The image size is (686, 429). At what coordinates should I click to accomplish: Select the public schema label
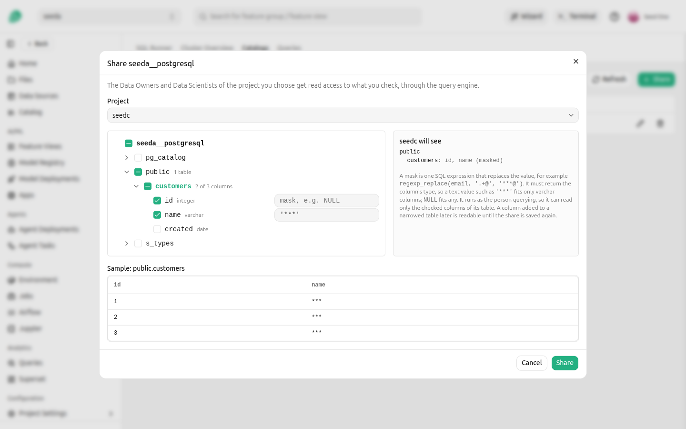click(158, 172)
